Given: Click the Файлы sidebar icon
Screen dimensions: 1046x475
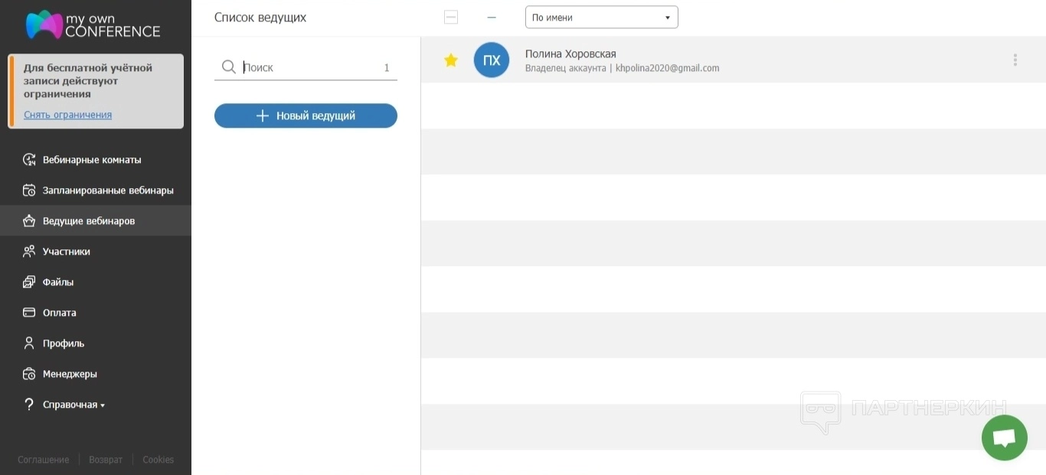Looking at the screenshot, I should coord(29,282).
